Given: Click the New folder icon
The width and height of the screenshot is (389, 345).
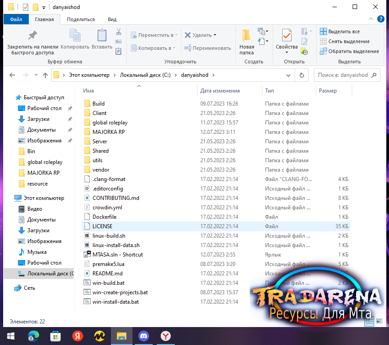Looking at the screenshot, I should tap(246, 35).
